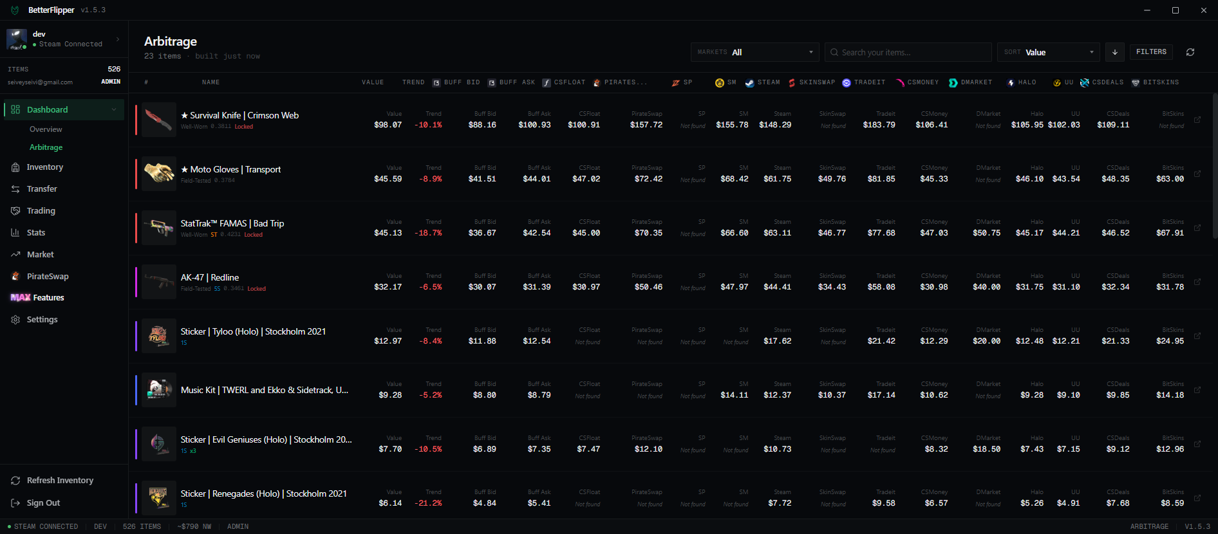The width and height of the screenshot is (1218, 534).
Task: Open the Trading sidebar icon
Action: click(x=15, y=211)
